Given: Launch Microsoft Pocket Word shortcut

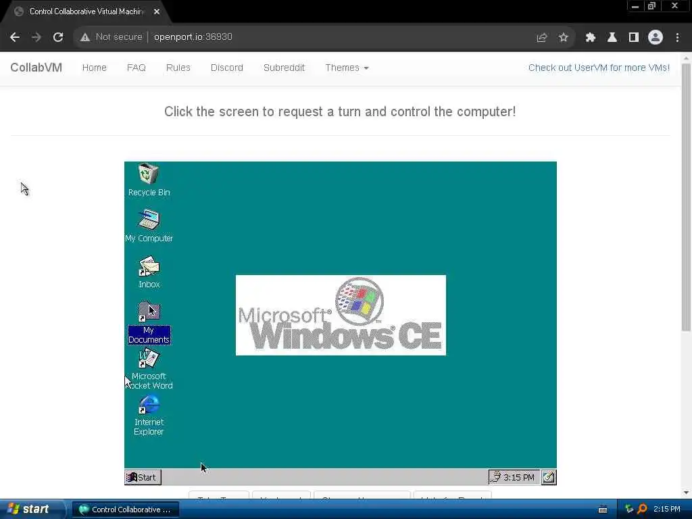Looking at the screenshot, I should tap(149, 370).
